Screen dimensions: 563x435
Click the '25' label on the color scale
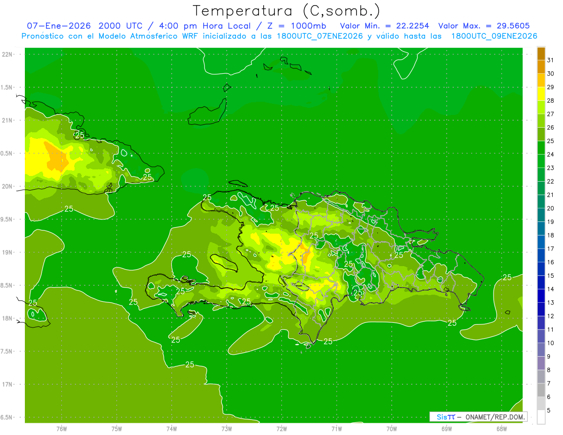(550, 141)
